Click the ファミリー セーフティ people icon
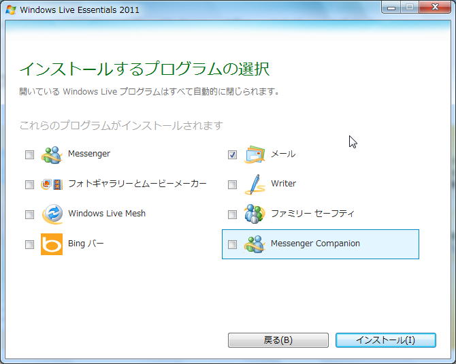This screenshot has height=364, width=456. [x=255, y=214]
